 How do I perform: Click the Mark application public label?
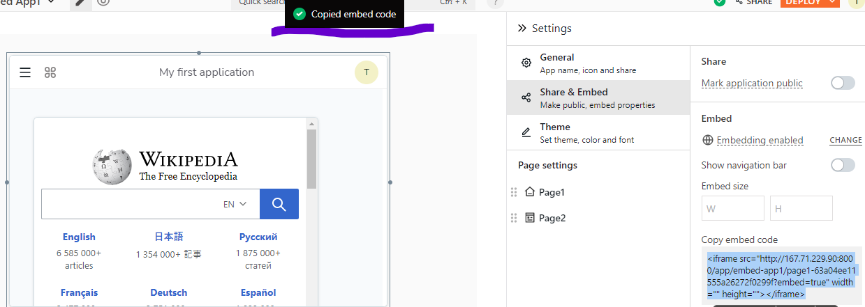pyautogui.click(x=752, y=83)
